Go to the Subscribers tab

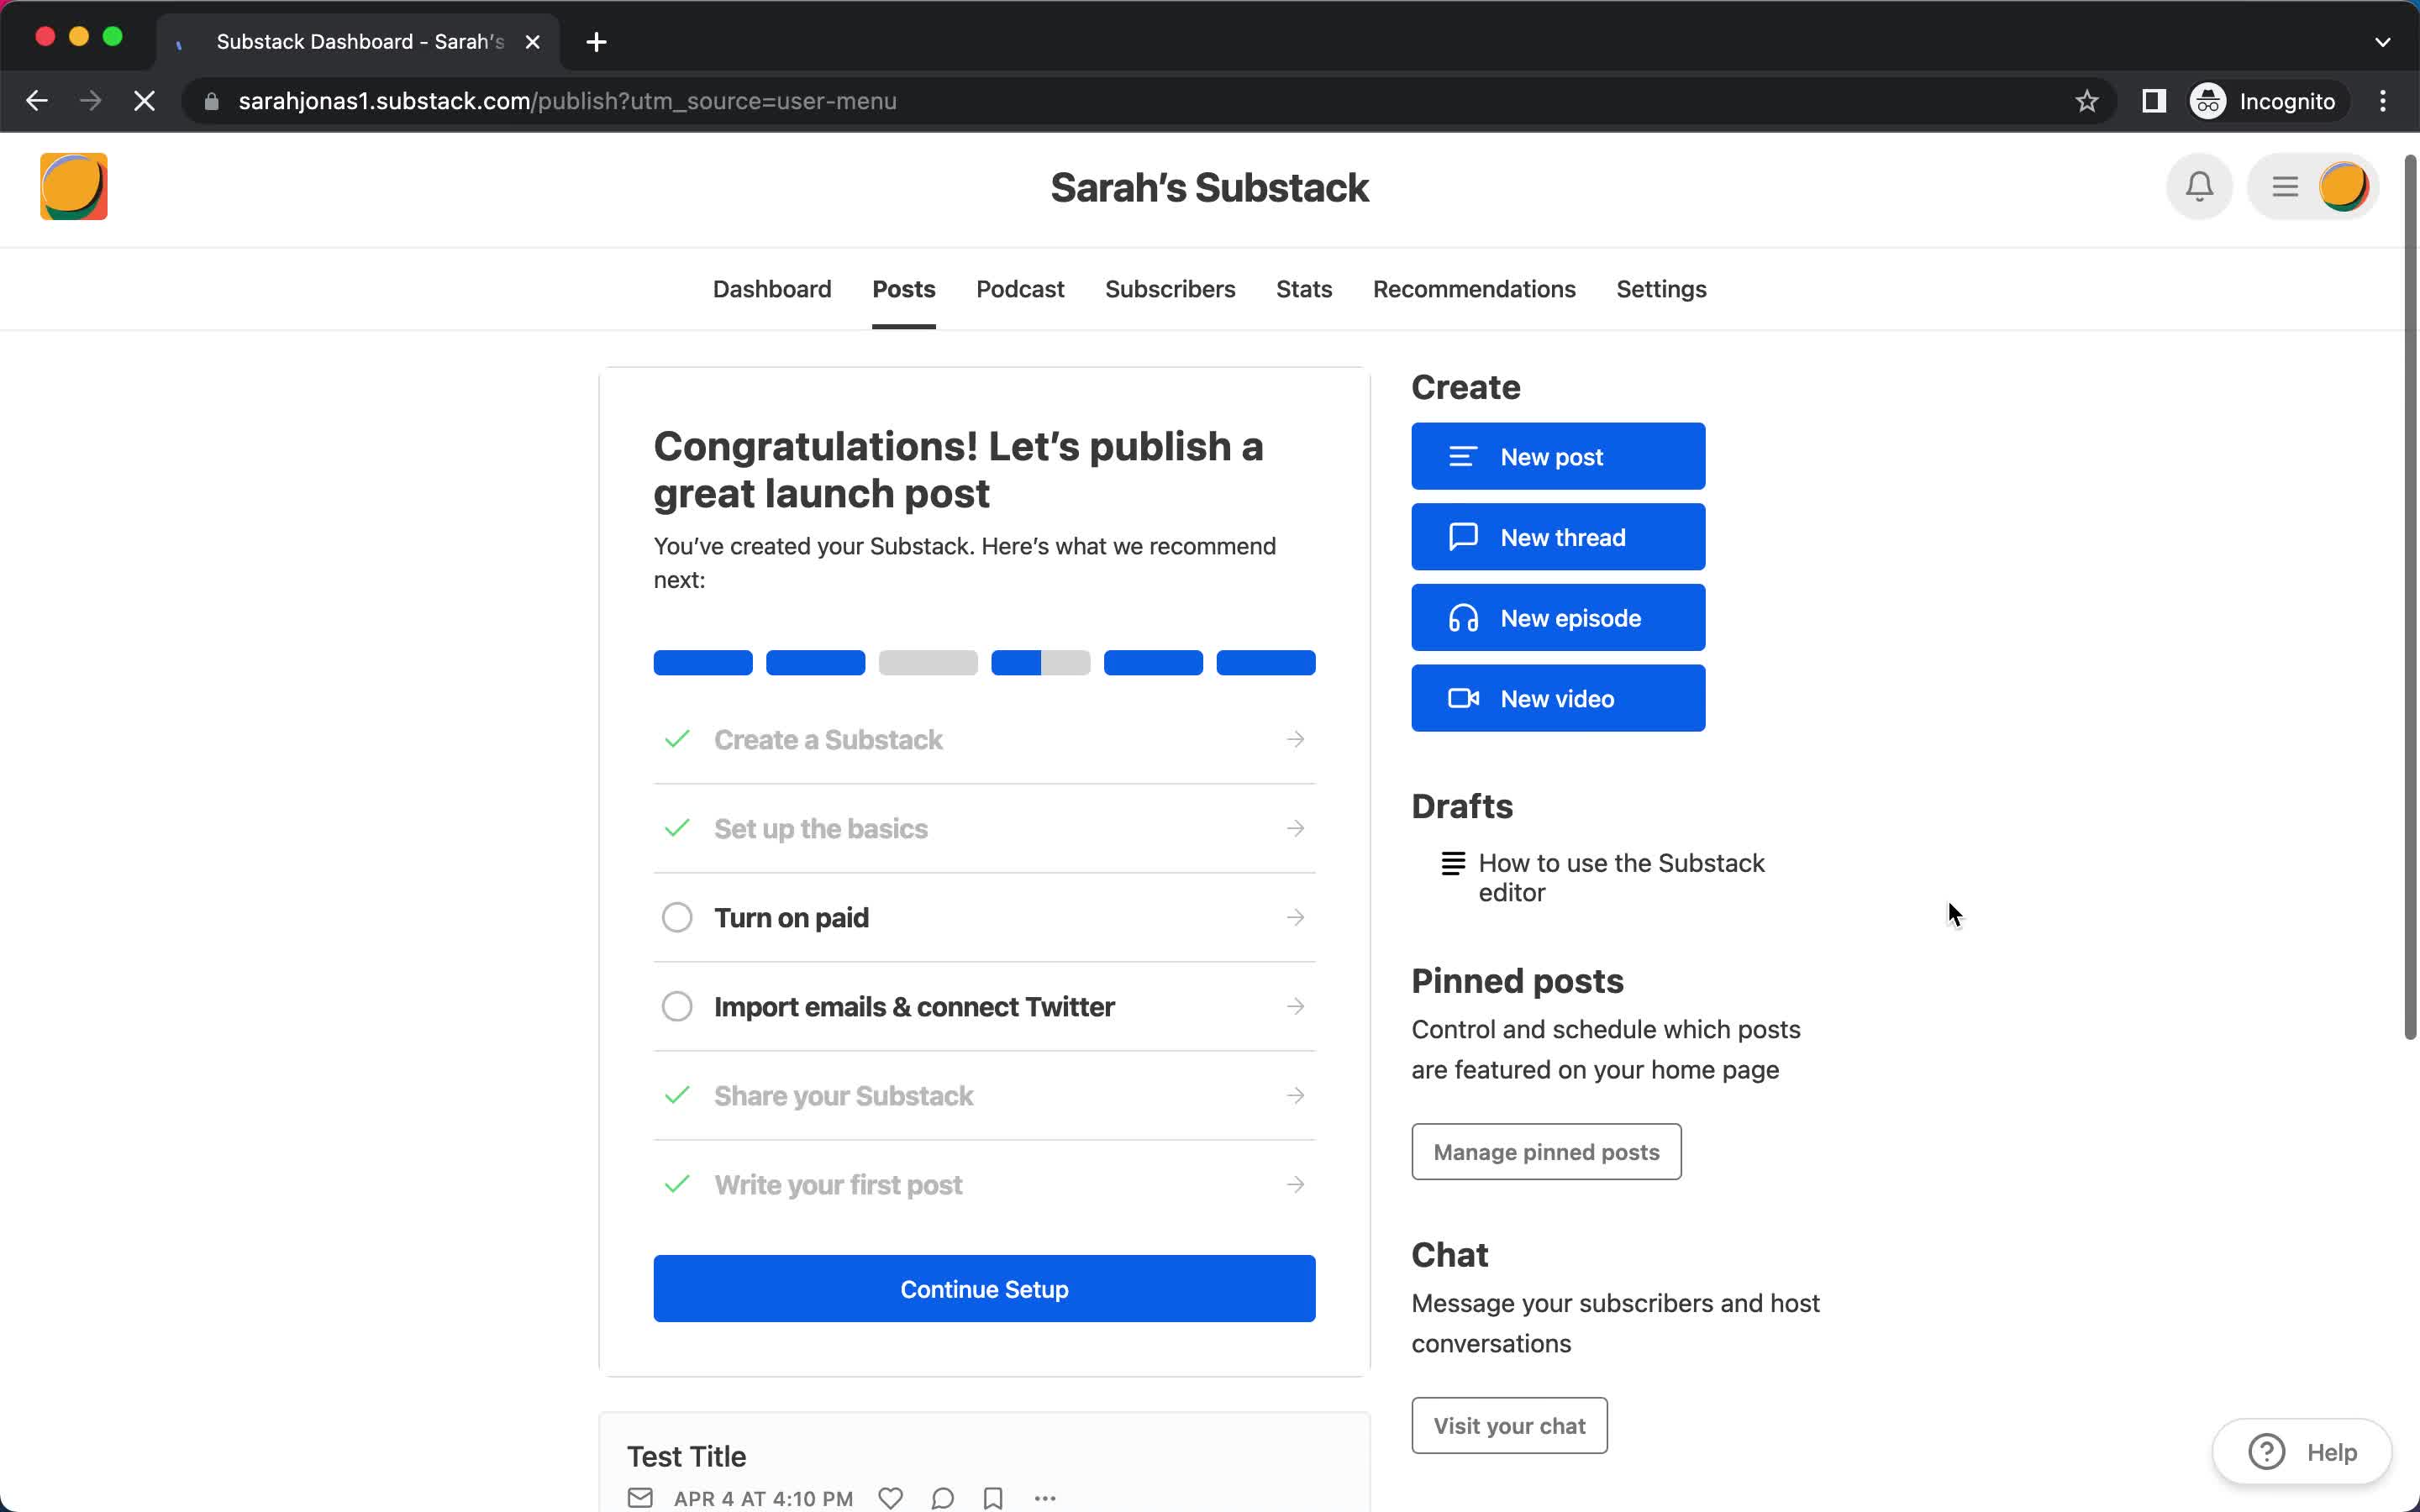(x=1170, y=289)
